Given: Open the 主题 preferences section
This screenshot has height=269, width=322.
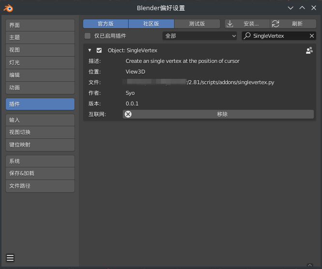Looking at the screenshot, I should 40,38.
